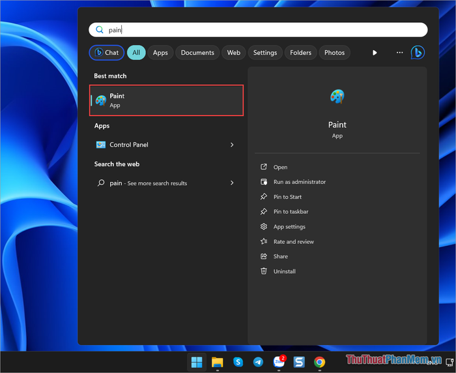The width and height of the screenshot is (456, 373).
Task: Click the Pin to taskbar pin icon
Action: point(263,211)
